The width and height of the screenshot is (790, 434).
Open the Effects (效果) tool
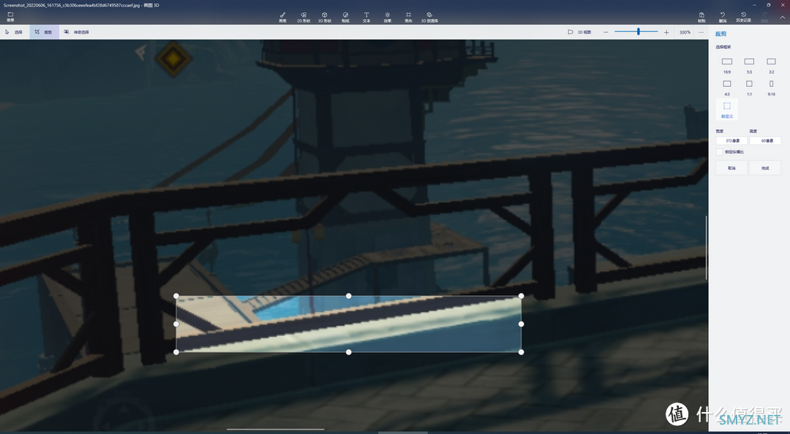(388, 17)
